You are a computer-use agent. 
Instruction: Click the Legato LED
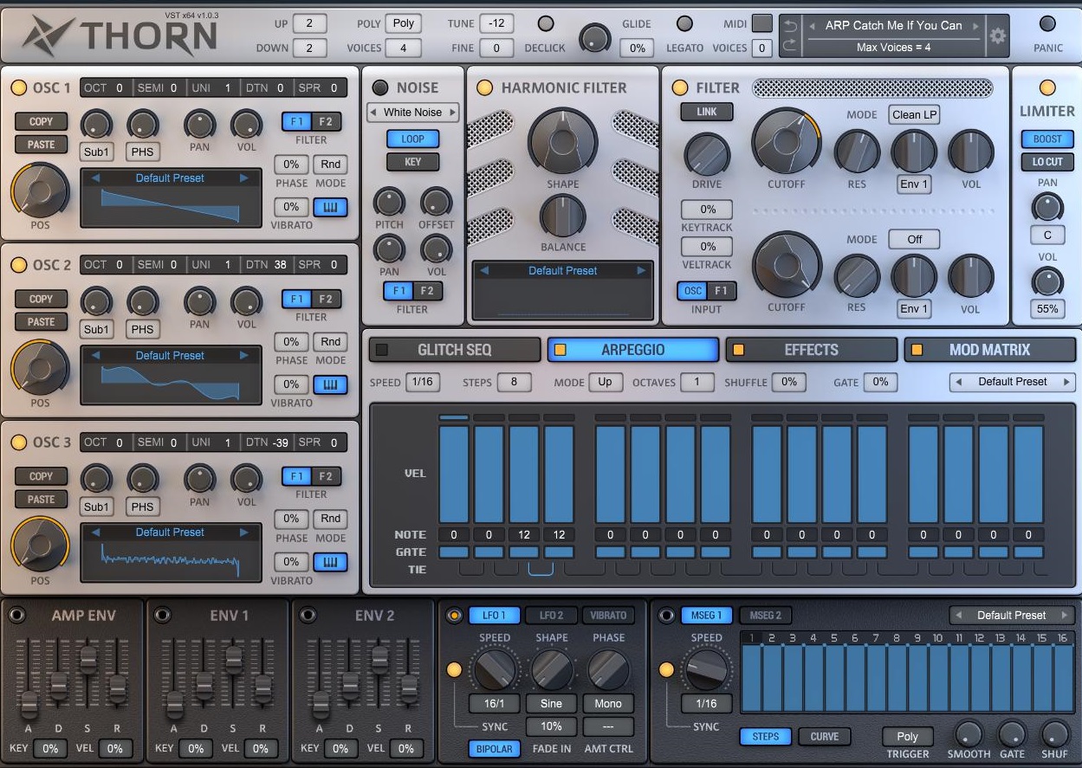684,23
